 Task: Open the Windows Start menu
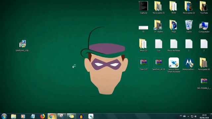4,116
